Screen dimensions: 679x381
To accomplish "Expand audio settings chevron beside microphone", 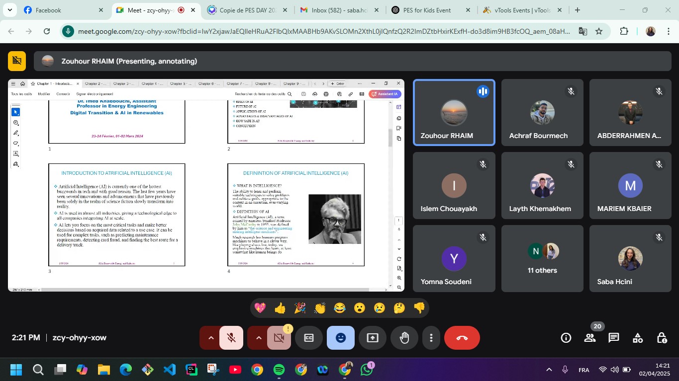I will coord(211,338).
